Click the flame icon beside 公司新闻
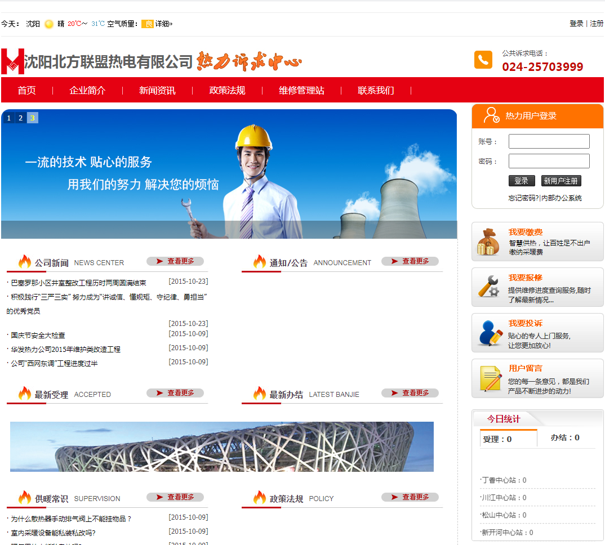The image size is (605, 545). [25, 261]
